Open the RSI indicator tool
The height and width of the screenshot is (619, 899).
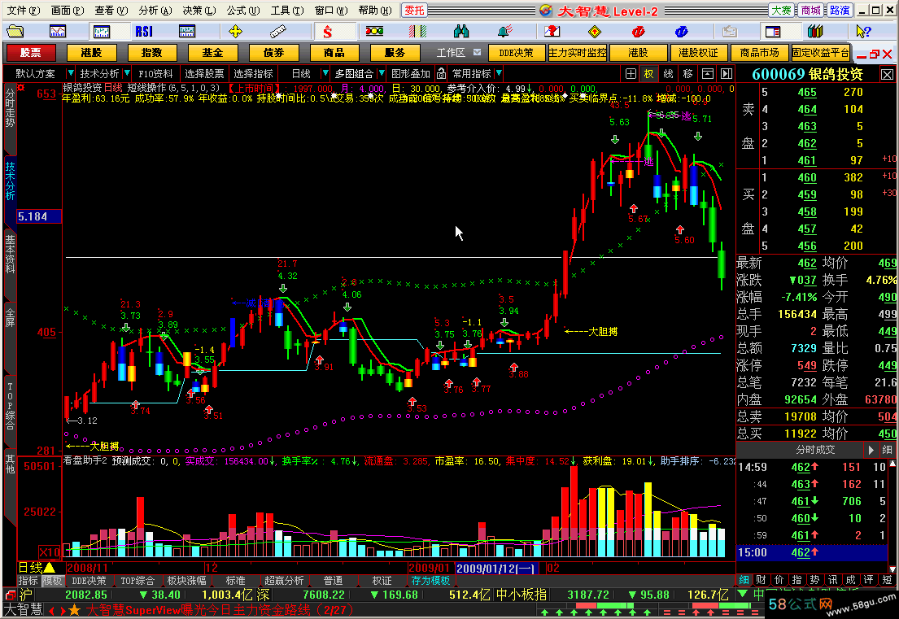(x=144, y=31)
